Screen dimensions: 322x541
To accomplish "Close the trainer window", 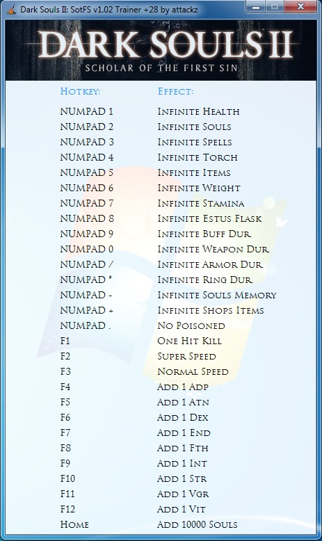I will [x=300, y=6].
